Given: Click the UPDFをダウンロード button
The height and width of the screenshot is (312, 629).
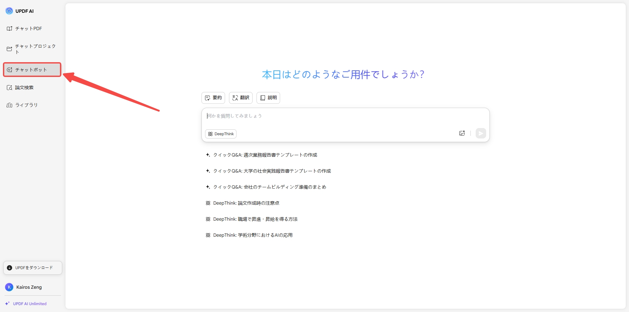Looking at the screenshot, I should coord(33,268).
